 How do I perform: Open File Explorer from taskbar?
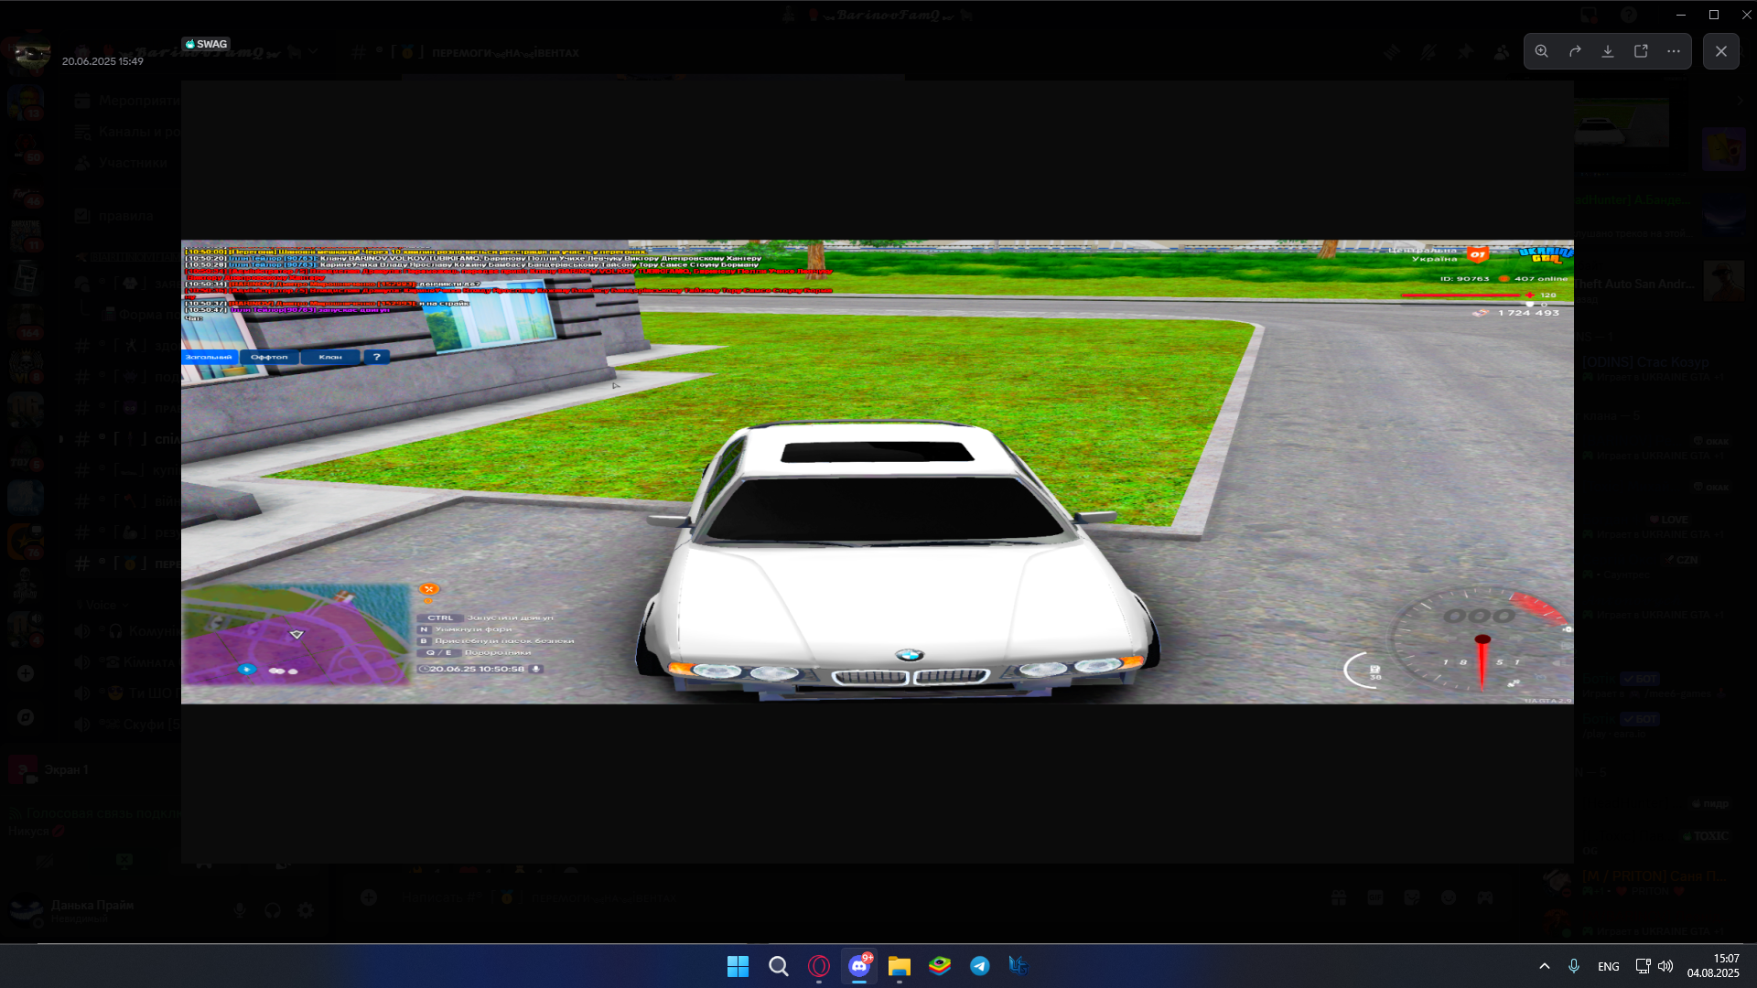900,966
